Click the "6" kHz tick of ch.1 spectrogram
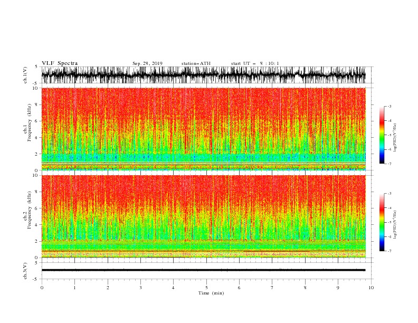This screenshot has width=418, height=323. [x=36, y=121]
